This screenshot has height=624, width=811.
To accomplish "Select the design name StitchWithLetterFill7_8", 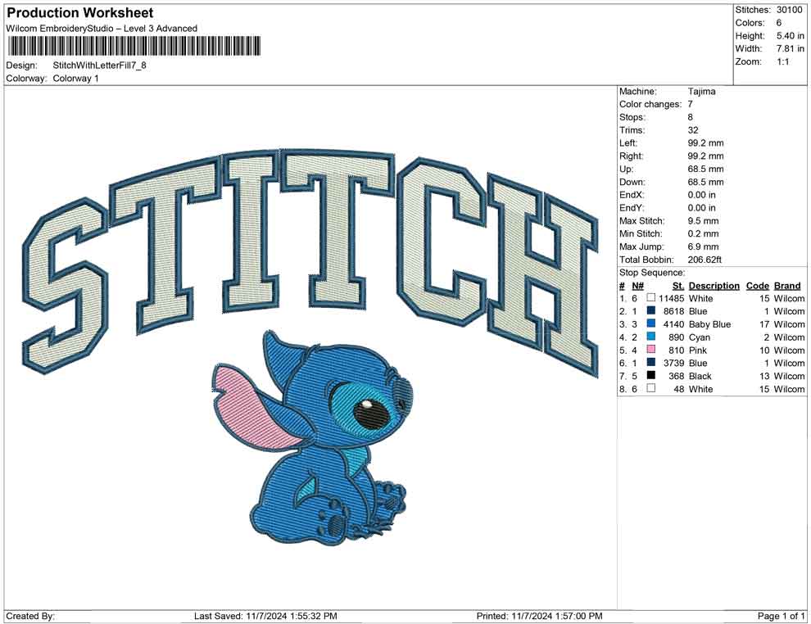I will 99,66.
